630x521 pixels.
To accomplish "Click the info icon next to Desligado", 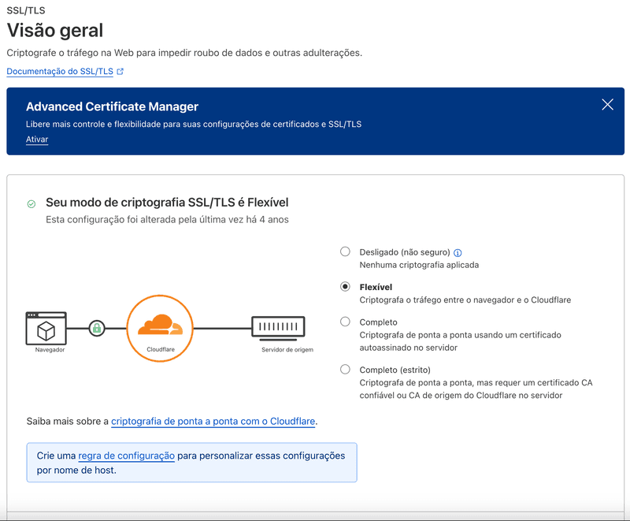I will click(458, 252).
